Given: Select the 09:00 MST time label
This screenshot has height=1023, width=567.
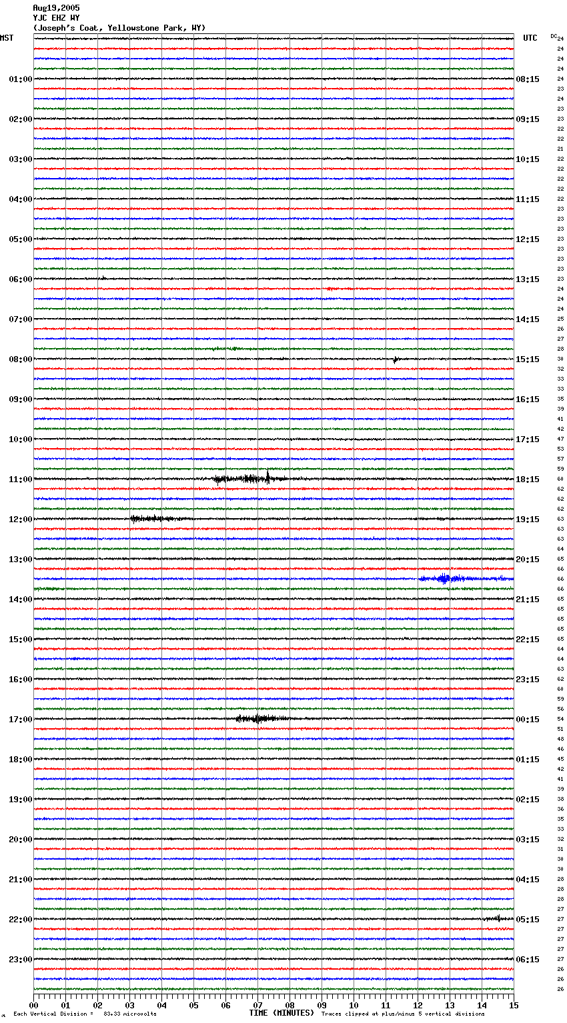Looking at the screenshot, I should (x=20, y=399).
